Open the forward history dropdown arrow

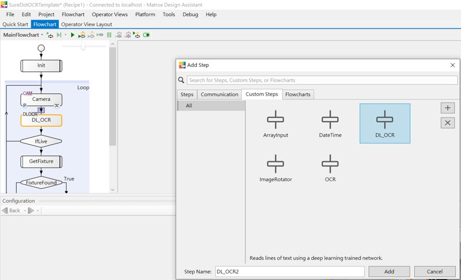[38, 210]
